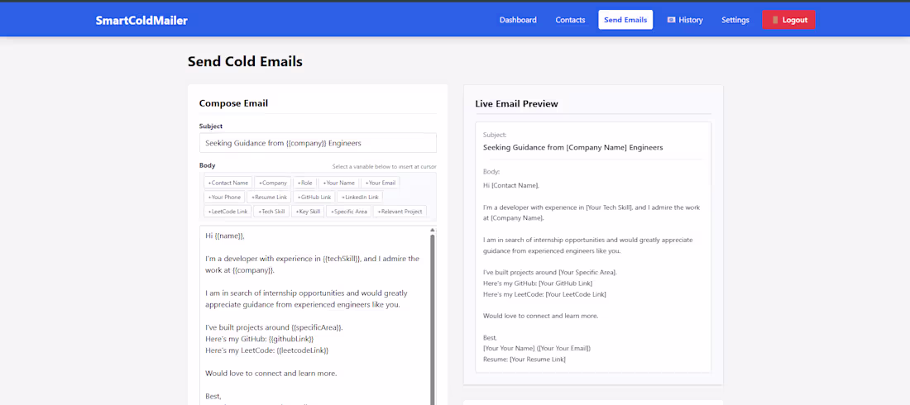Viewport: 910px width, 405px height.
Task: Click the Body textarea scrollbar thumb
Action: (x=433, y=320)
